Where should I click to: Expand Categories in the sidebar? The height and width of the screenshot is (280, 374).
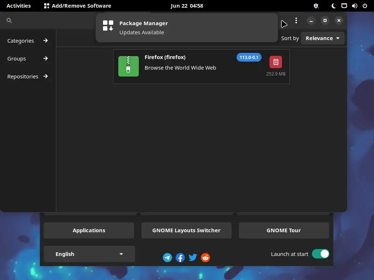(28, 41)
